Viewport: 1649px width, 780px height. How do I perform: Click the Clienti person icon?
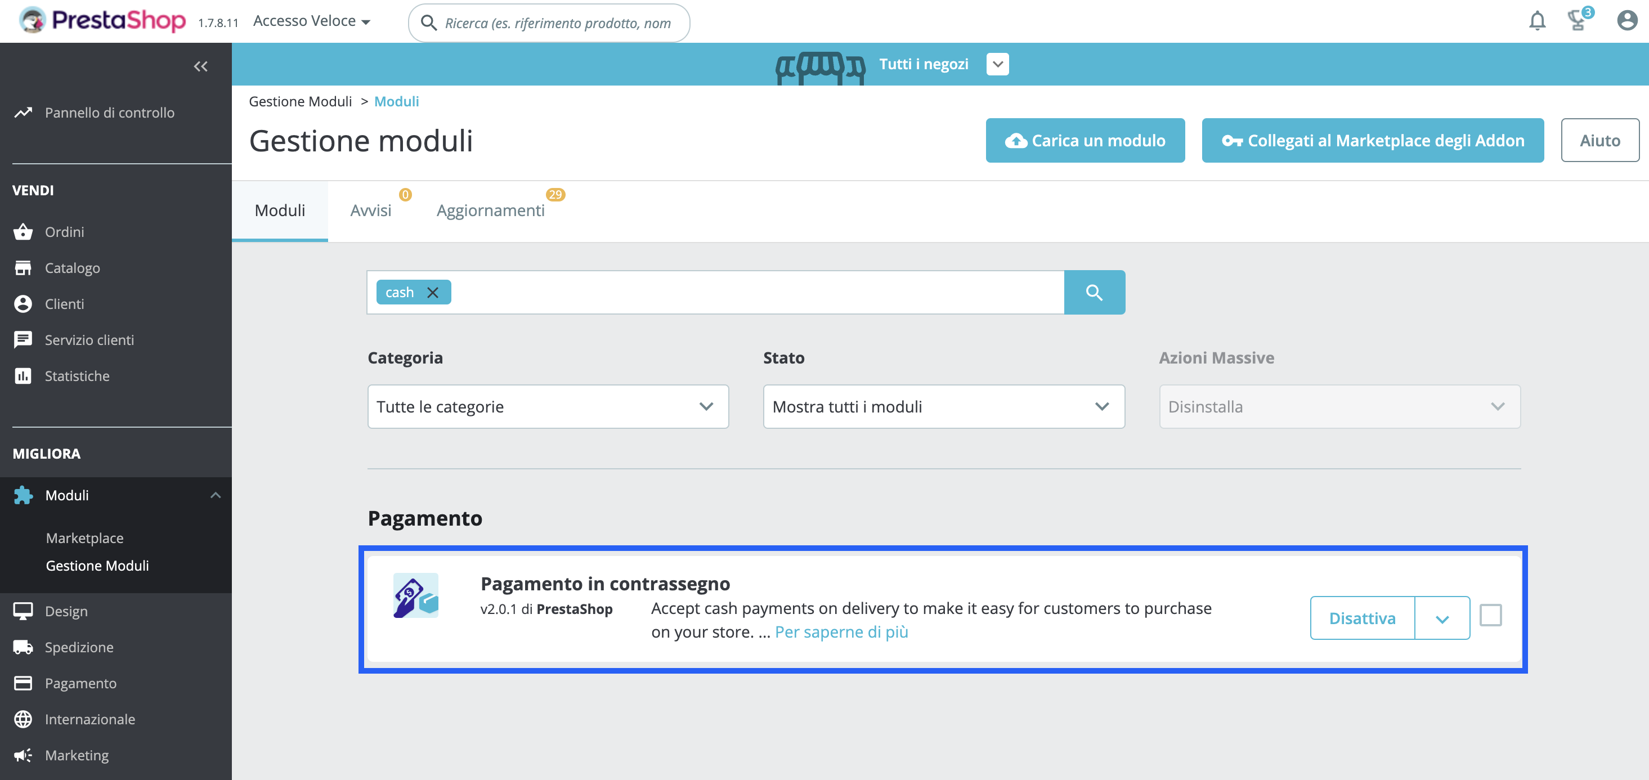click(23, 303)
